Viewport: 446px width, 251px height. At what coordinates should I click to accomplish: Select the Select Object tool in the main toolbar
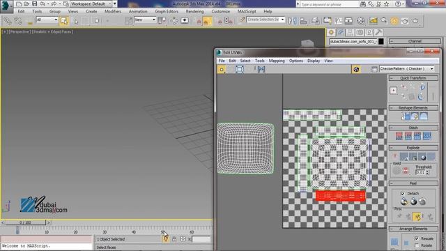point(63,20)
